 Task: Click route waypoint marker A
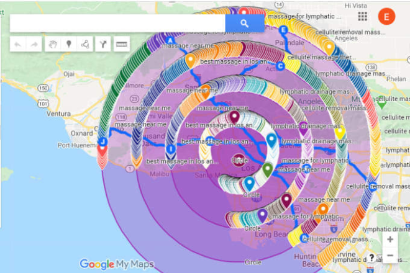point(170,40)
